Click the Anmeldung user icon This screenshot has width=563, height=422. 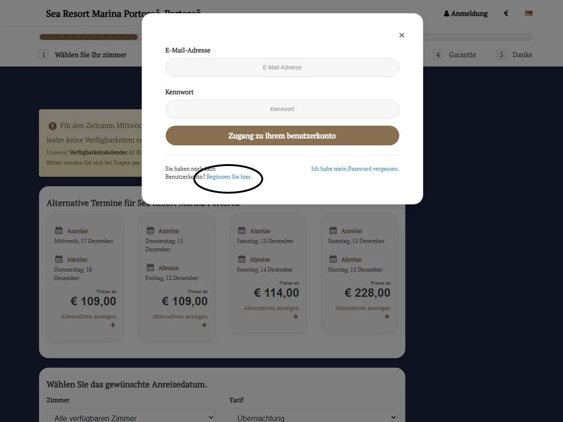tap(447, 14)
